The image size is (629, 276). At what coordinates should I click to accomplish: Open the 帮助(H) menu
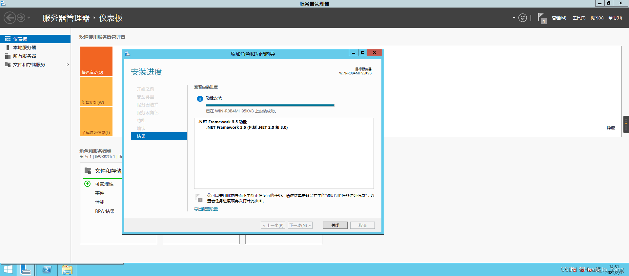(x=615, y=18)
